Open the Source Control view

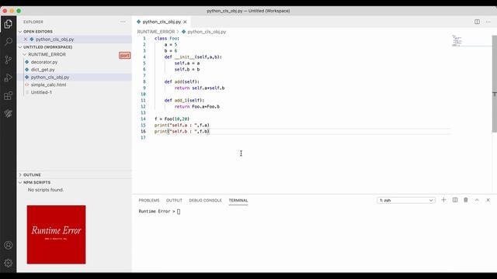pyautogui.click(x=9, y=60)
